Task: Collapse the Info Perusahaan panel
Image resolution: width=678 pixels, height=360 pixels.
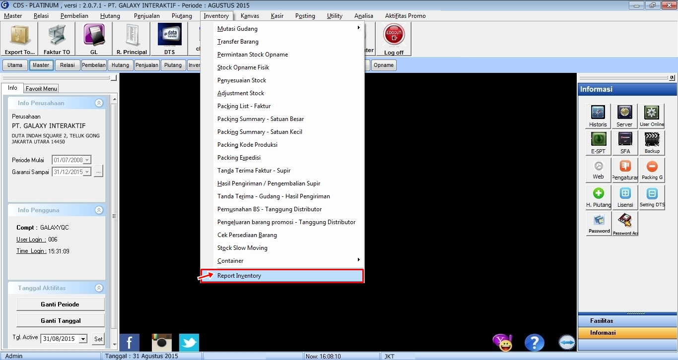Action: coord(99,103)
